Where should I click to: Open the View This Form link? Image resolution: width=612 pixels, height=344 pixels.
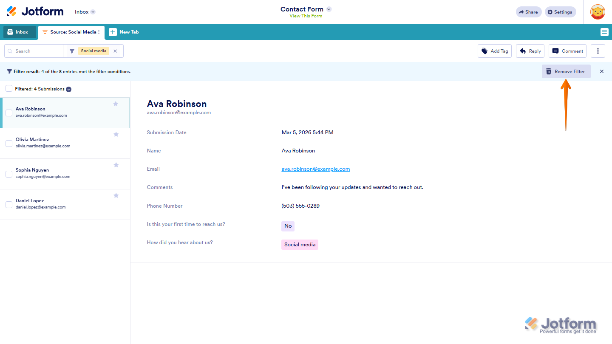(x=306, y=16)
